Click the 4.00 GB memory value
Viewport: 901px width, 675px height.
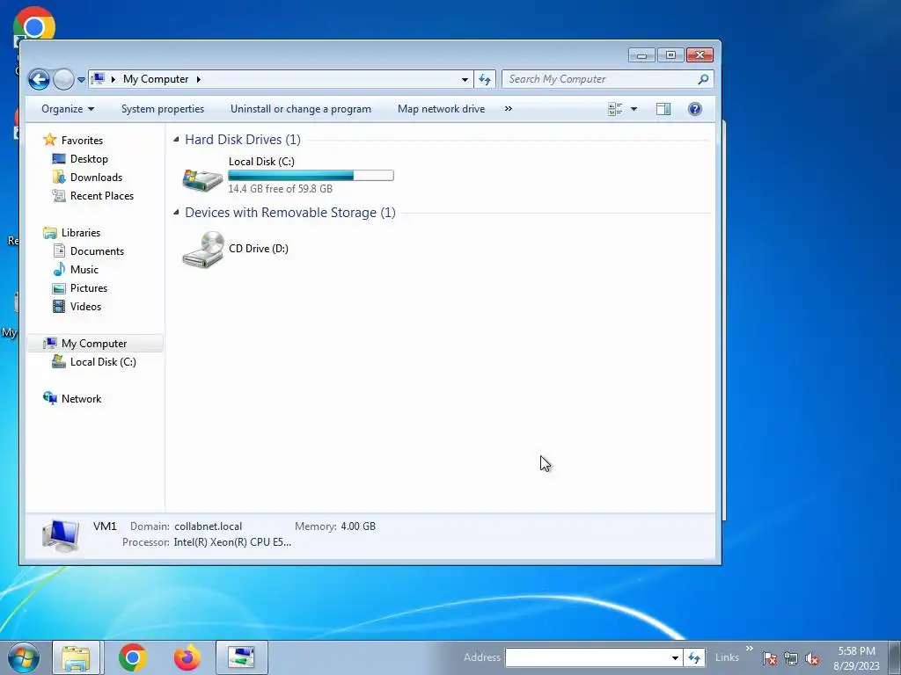[358, 526]
